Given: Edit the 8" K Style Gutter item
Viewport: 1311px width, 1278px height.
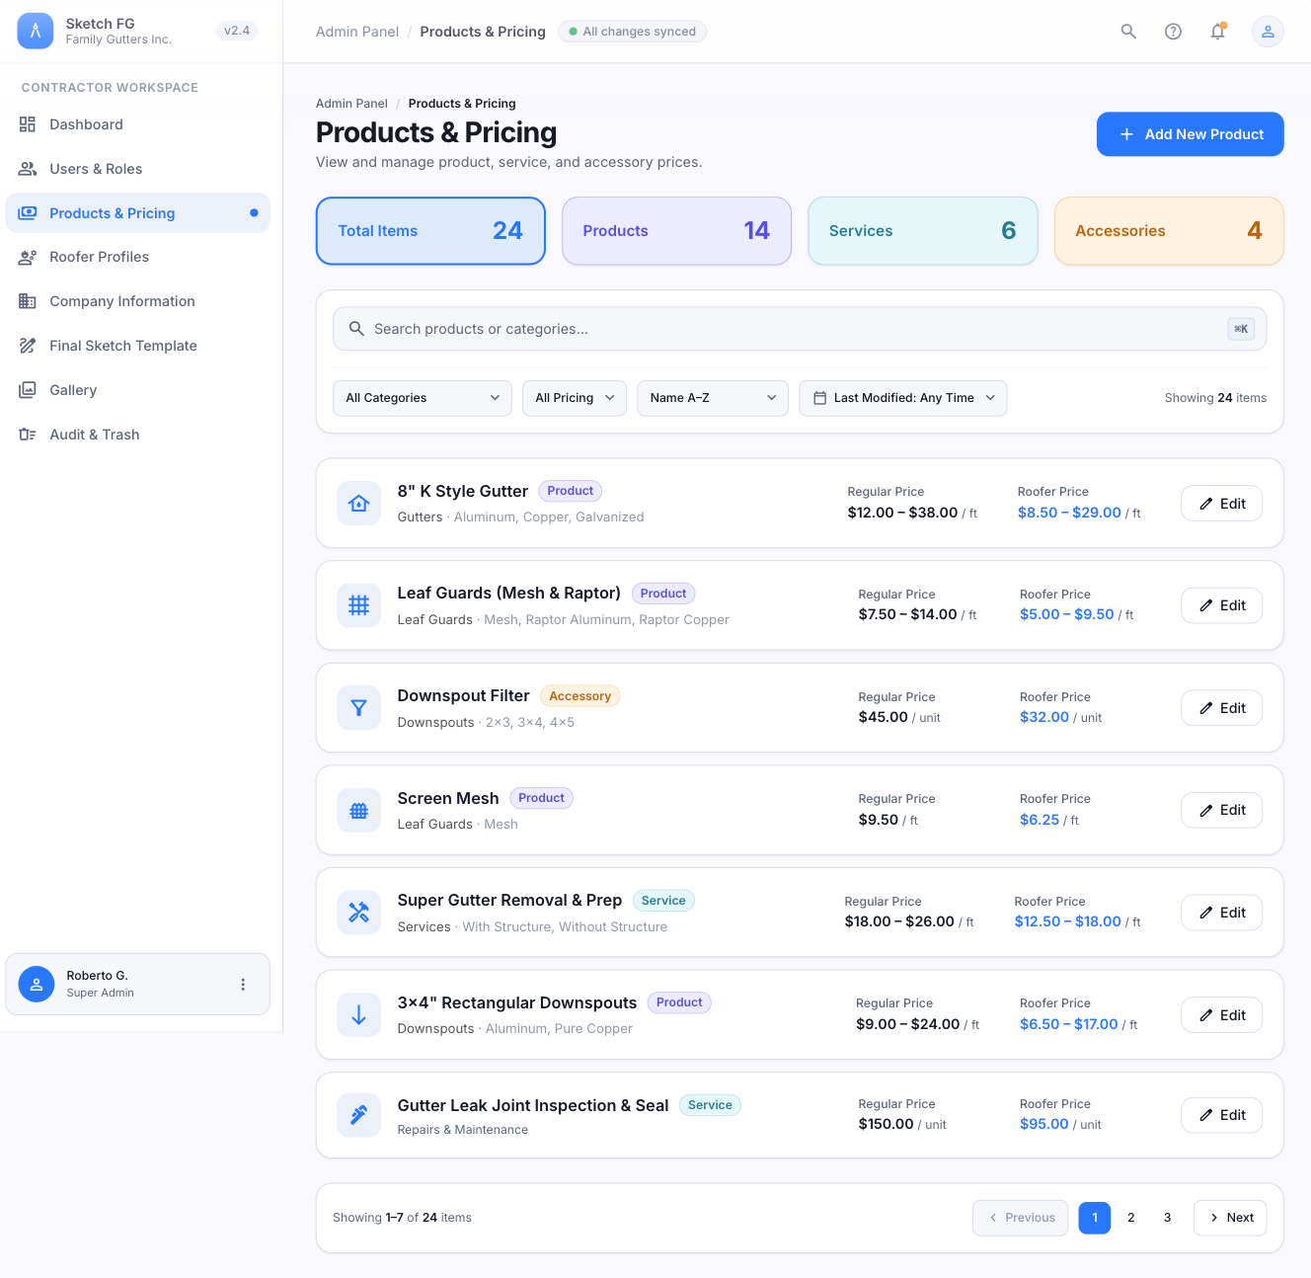Looking at the screenshot, I should 1222,504.
